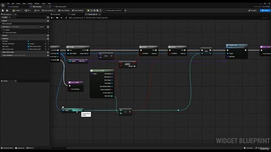
Task: Open My Blueprint view options gear
Action: (48, 17)
